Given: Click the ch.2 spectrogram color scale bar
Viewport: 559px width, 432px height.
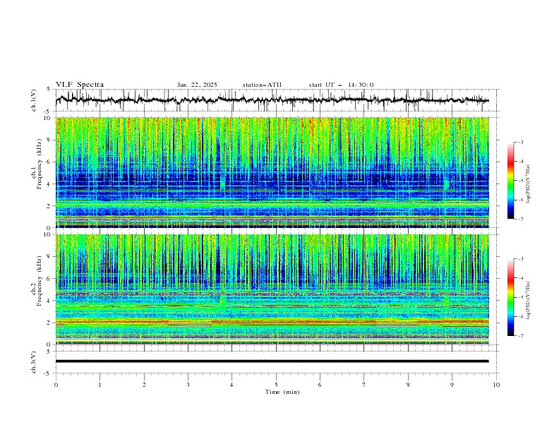Looking at the screenshot, I should point(510,297).
